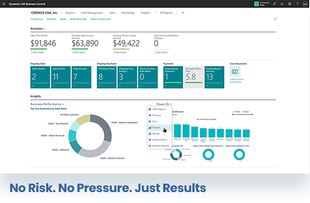Click the $49,422 overdue purchase amount
Image resolution: width=310 pixels, height=203 pixels.
coord(127,43)
